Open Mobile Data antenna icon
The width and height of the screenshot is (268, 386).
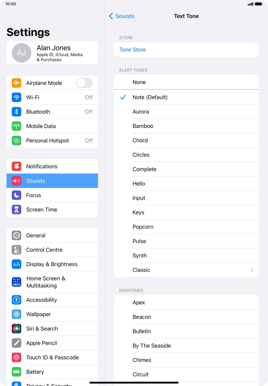coord(16,126)
